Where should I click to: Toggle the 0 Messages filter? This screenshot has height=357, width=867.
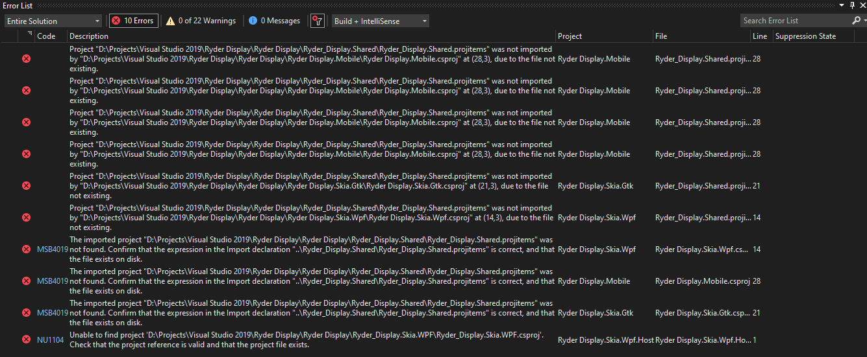274,21
